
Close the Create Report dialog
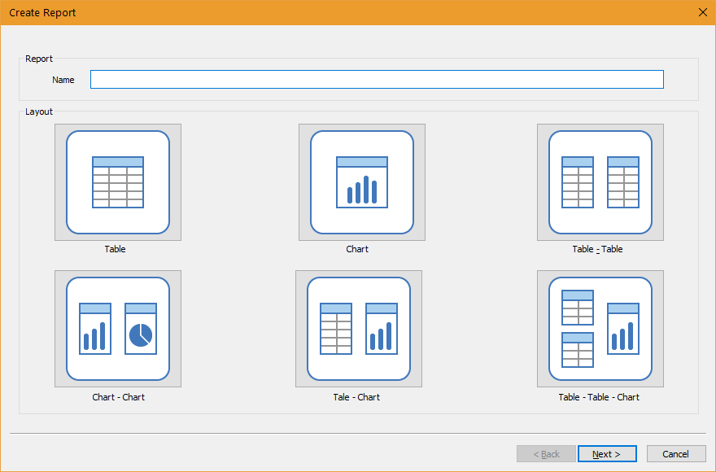[x=702, y=12]
